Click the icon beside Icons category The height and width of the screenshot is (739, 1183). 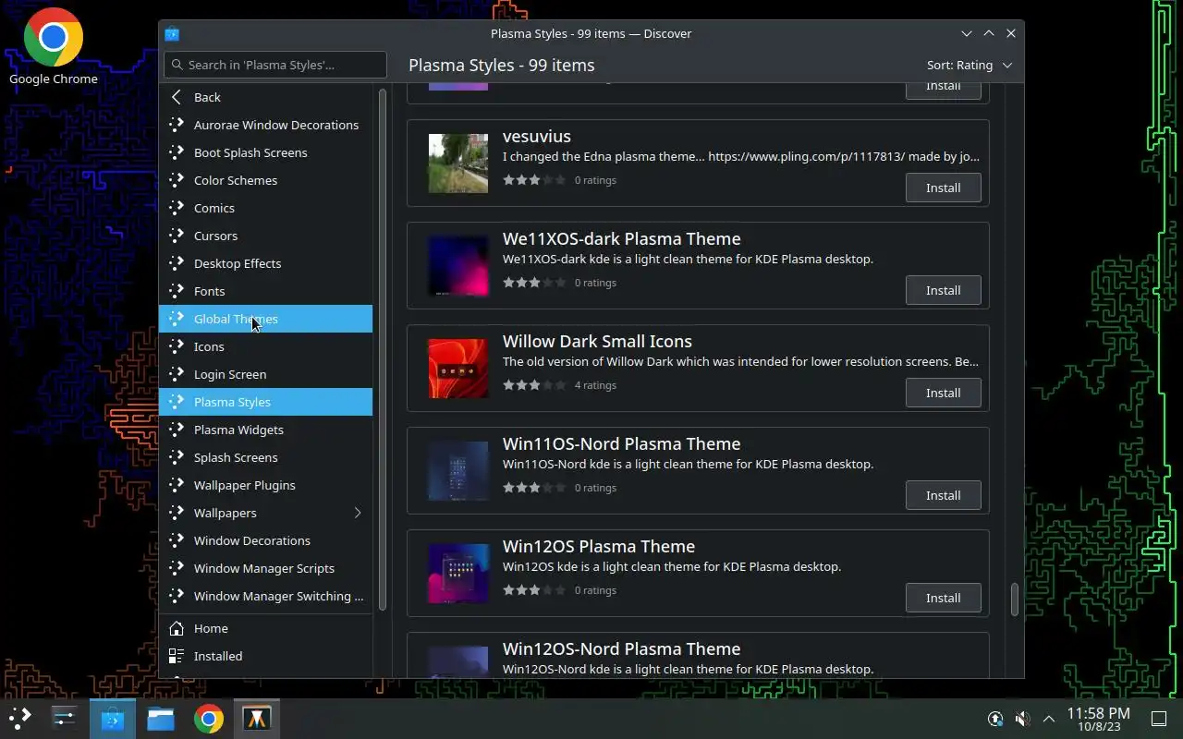pos(177,346)
